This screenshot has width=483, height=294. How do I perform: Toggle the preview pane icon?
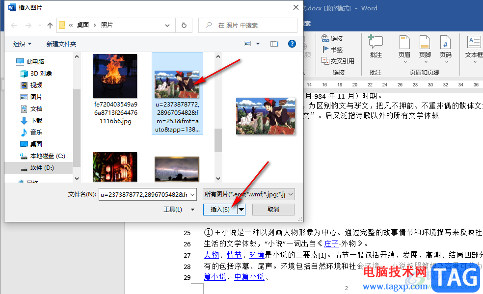point(274,44)
